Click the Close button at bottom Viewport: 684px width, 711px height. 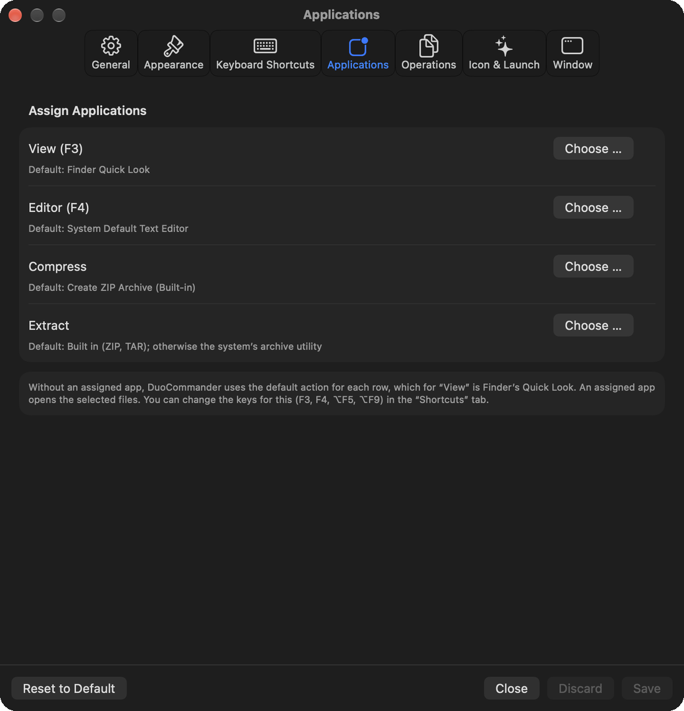coord(511,689)
